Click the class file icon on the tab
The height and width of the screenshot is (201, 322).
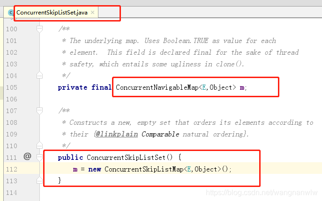(11, 13)
